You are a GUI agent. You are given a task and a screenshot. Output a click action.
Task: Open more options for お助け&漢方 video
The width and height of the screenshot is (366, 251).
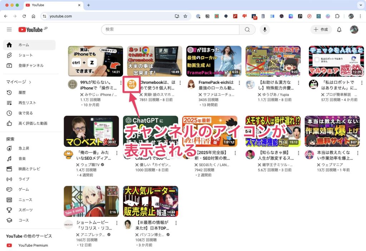(x=298, y=82)
